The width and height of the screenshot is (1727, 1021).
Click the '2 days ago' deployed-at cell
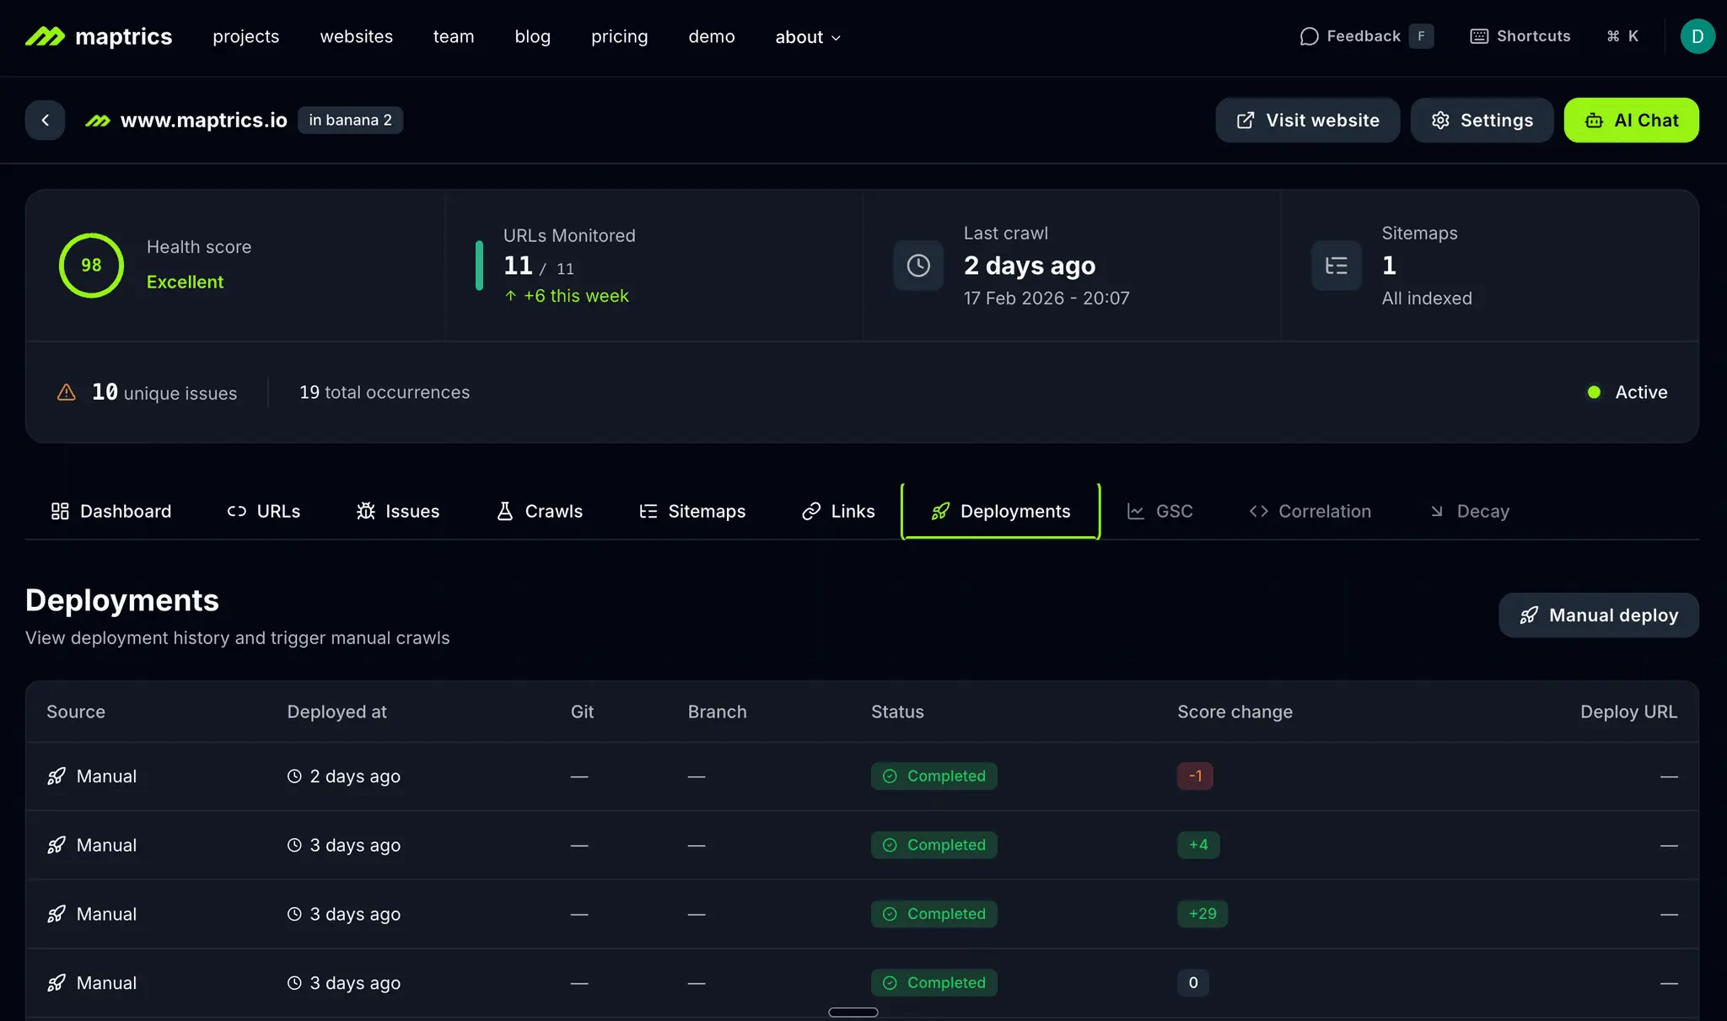pos(344,776)
